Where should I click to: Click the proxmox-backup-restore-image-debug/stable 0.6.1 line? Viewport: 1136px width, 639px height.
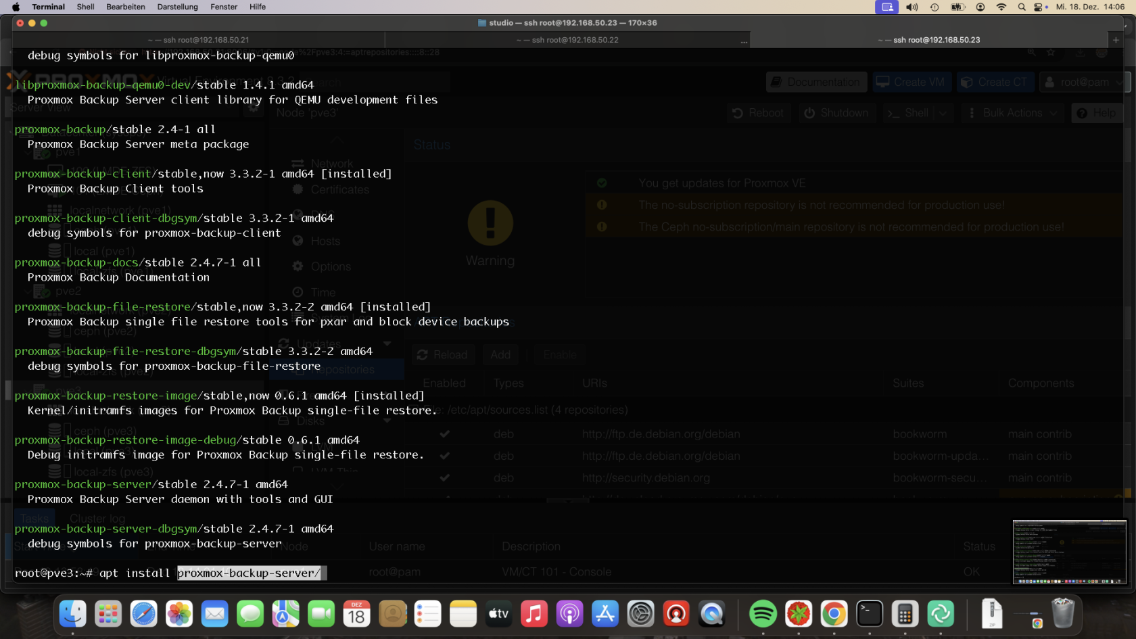click(x=187, y=440)
